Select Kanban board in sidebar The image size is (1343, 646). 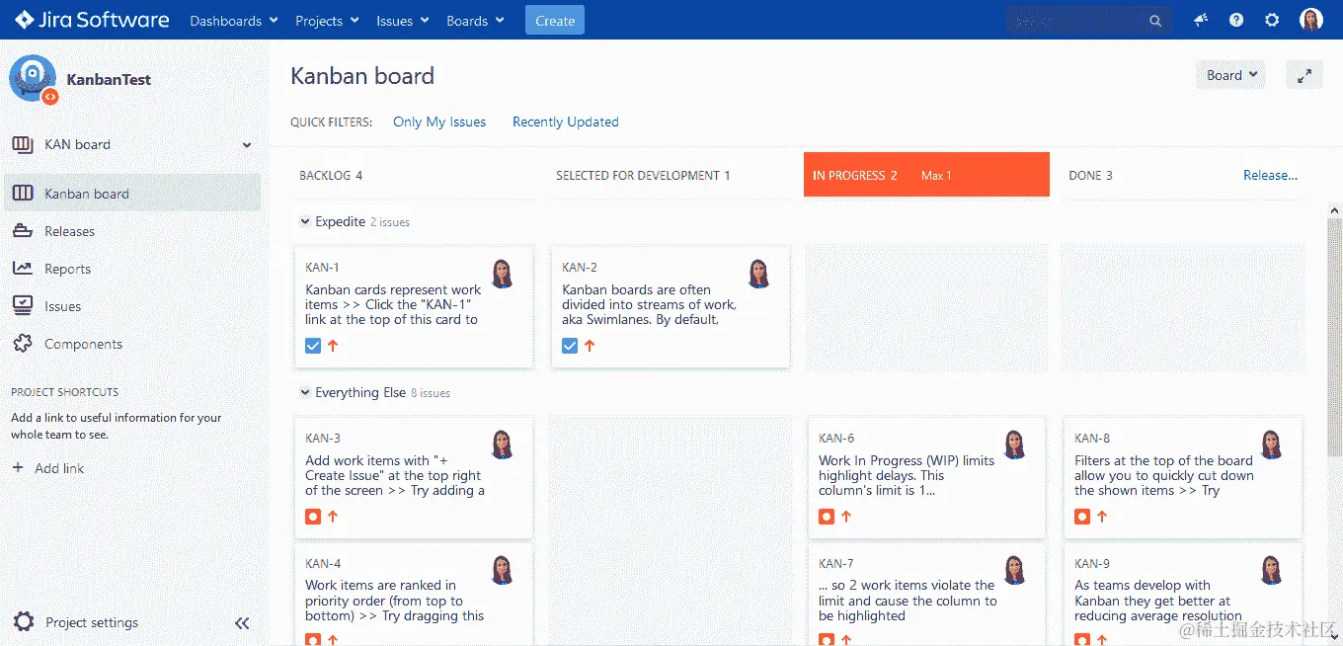[132, 194]
